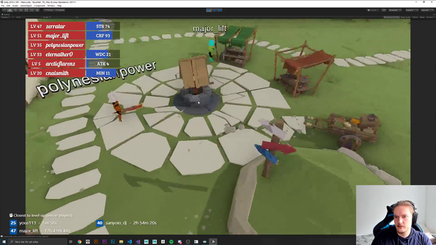The image size is (436, 245).
Task: Click the CRF 93 skill badge
Action: pos(103,35)
